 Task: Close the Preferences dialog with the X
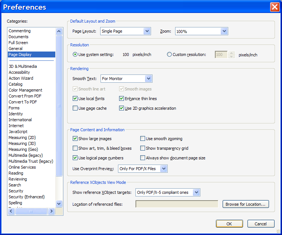click(275, 7)
